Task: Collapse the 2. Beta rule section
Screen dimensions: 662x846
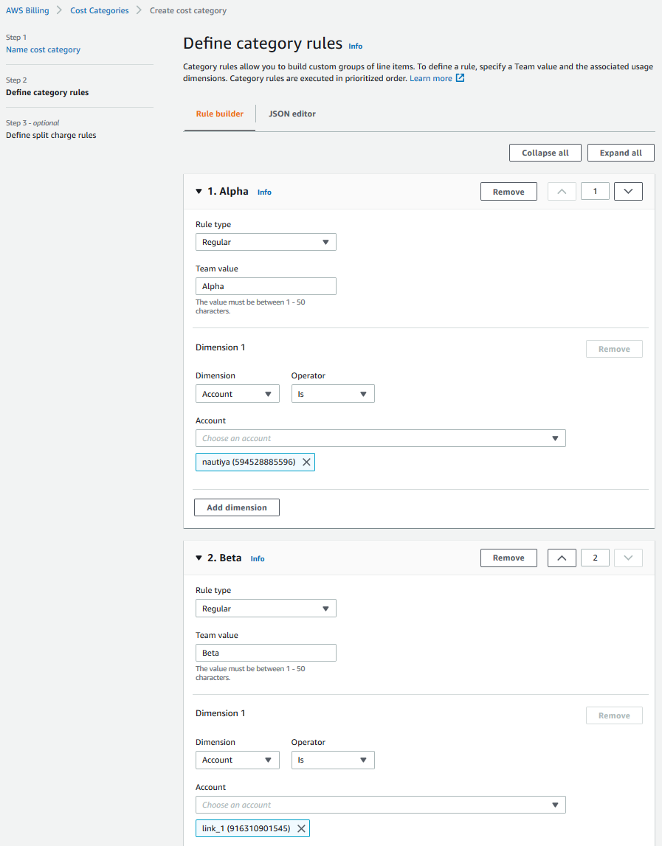Action: click(199, 558)
